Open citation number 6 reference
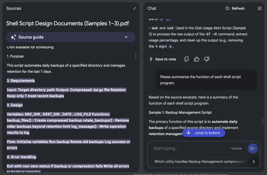The image size is (267, 175). 170,46
